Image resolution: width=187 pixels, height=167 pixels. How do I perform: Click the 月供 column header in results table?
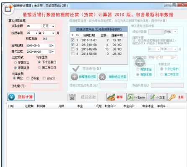(x=61, y=106)
